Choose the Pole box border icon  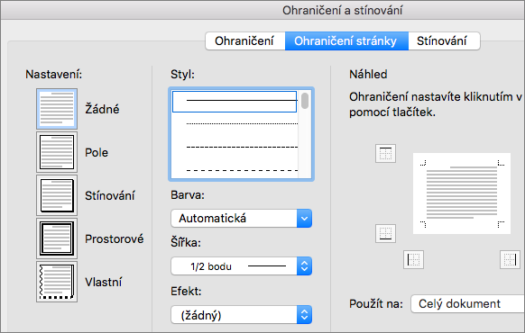[57, 152]
